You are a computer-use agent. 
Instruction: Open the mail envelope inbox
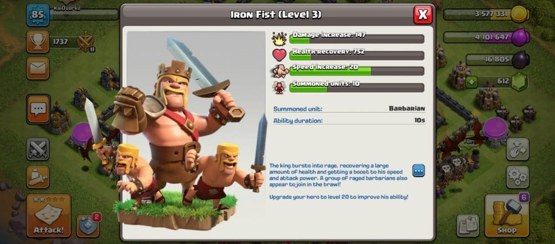[x=37, y=68]
